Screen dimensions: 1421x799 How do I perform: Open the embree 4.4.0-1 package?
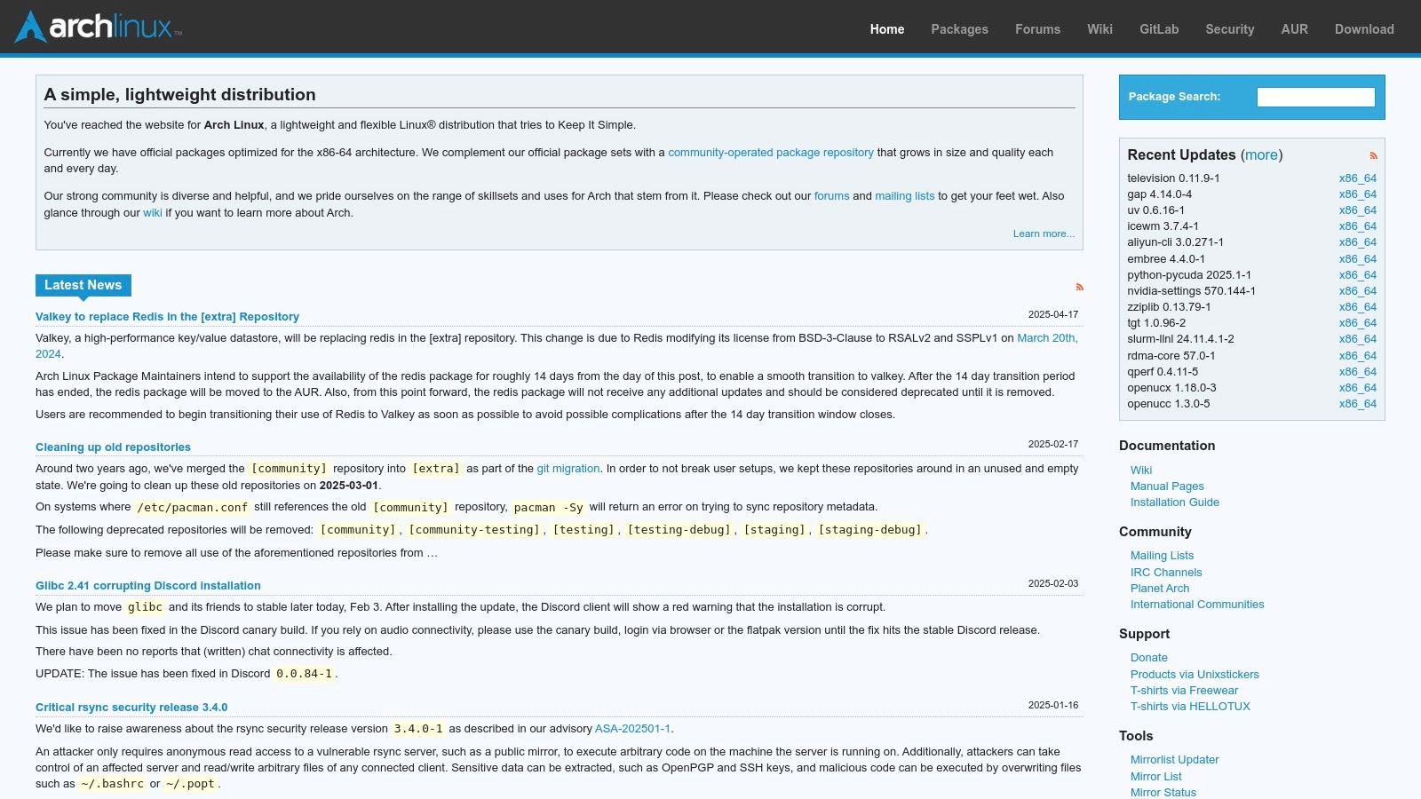1166,259
